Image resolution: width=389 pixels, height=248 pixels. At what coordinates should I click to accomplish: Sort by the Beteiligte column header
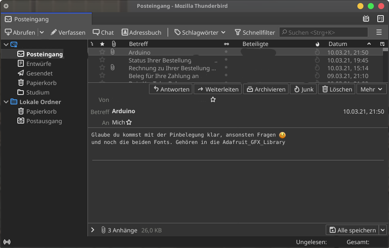pyautogui.click(x=255, y=44)
